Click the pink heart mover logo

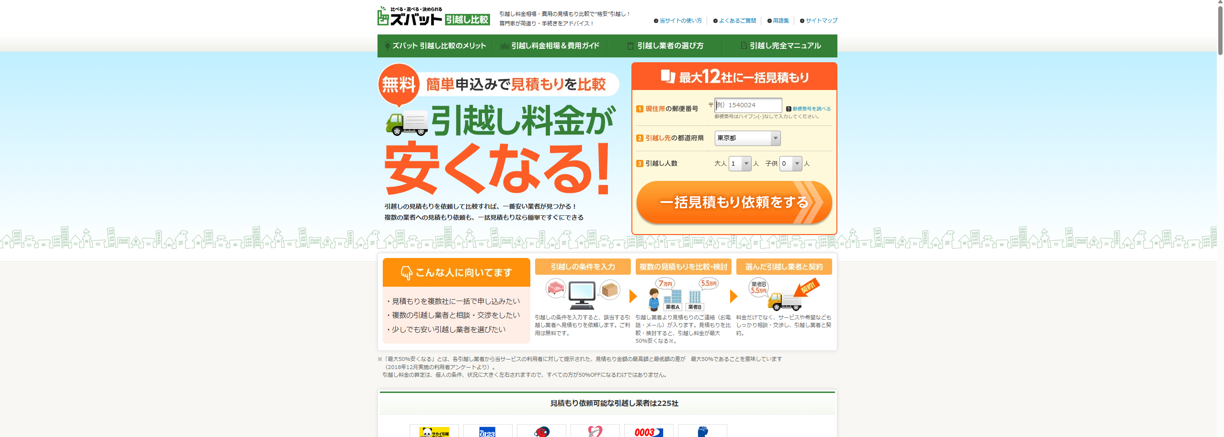(x=595, y=431)
